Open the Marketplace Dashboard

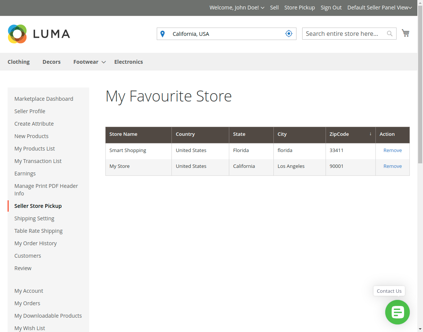coord(43,98)
